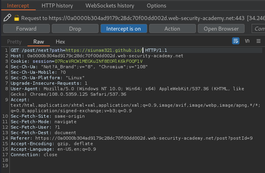
Task: Open the Options tab
Action: click(x=157, y=5)
